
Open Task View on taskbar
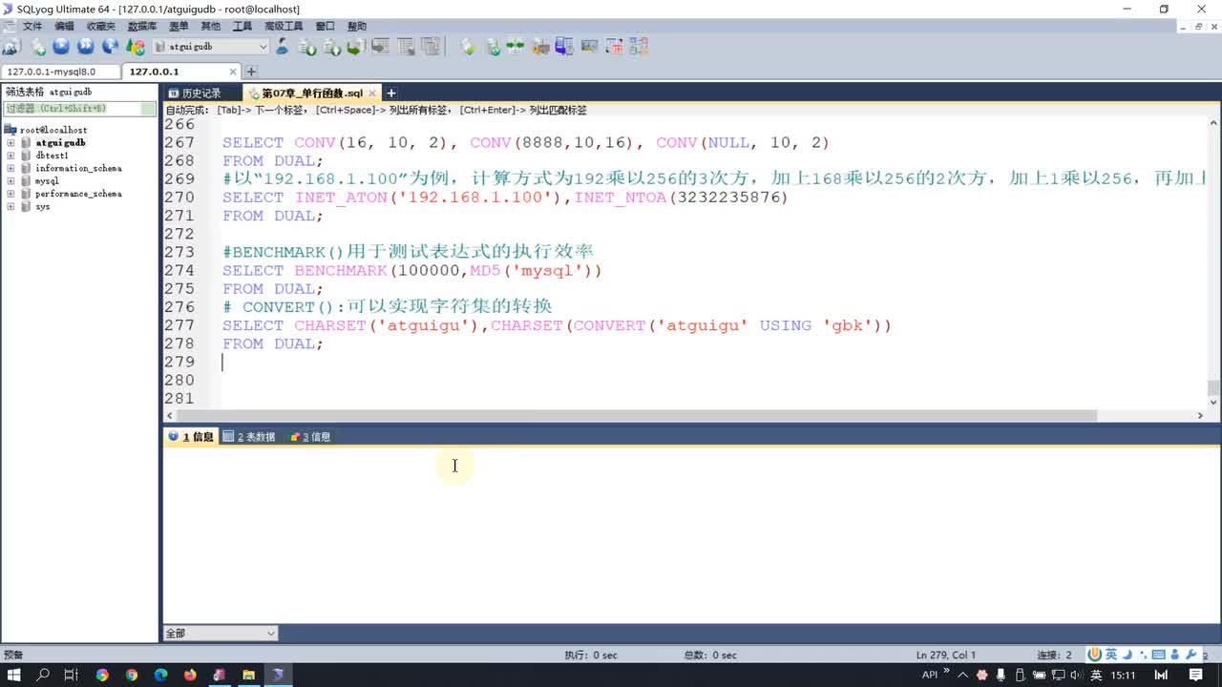click(72, 675)
